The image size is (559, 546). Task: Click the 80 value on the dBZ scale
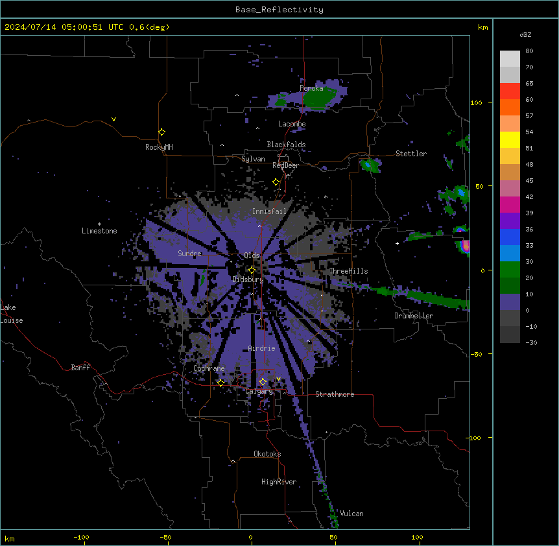(529, 51)
